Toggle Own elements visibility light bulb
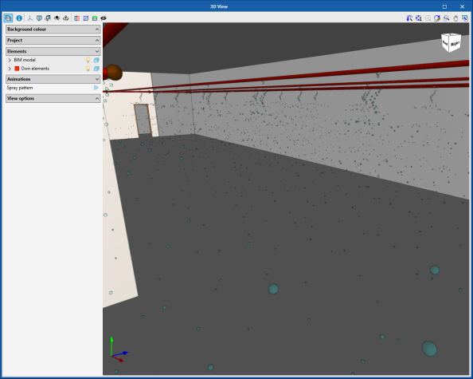This screenshot has height=379, width=473. click(x=88, y=69)
